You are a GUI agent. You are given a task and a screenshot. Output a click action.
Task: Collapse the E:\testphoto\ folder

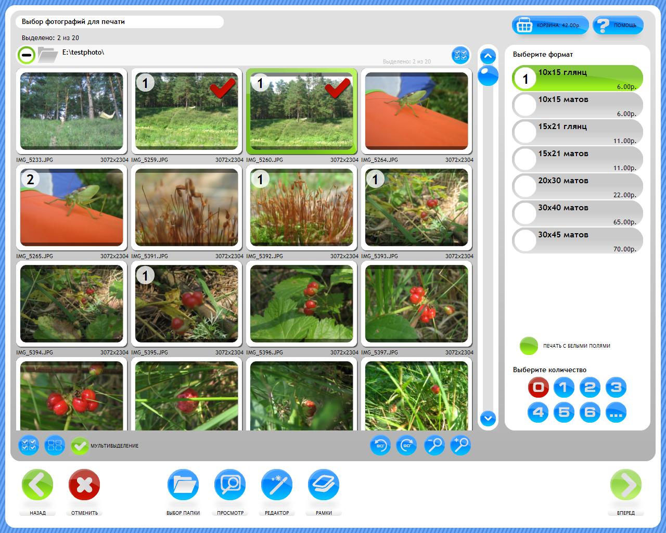tap(26, 54)
